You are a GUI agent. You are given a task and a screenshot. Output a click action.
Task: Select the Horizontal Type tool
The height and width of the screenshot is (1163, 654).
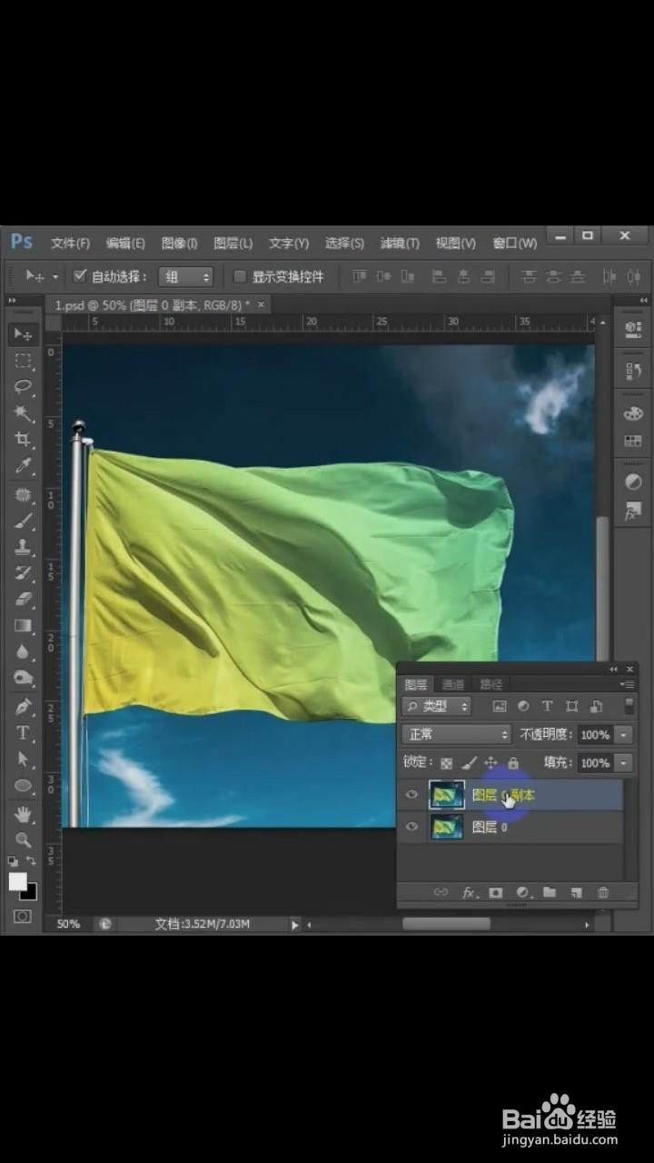tap(23, 733)
